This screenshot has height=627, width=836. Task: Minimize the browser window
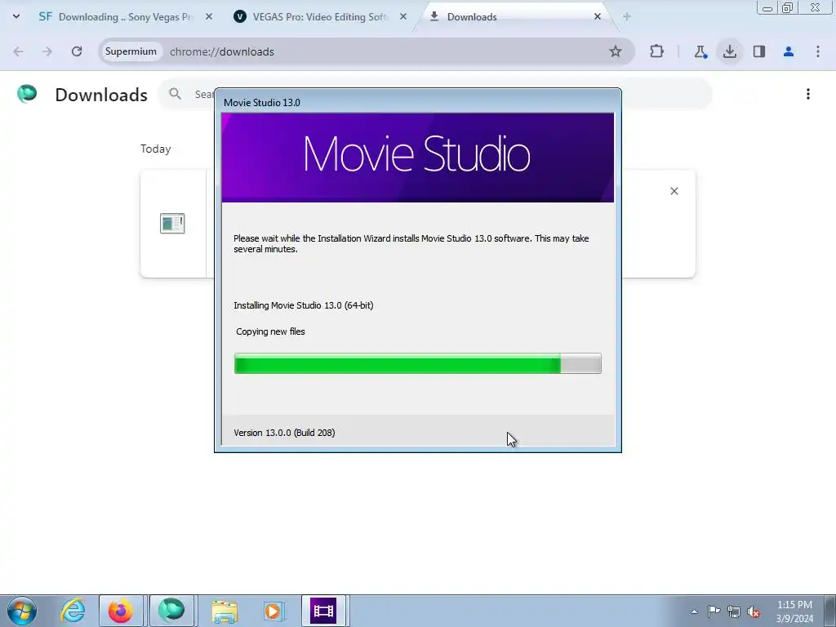click(x=767, y=7)
